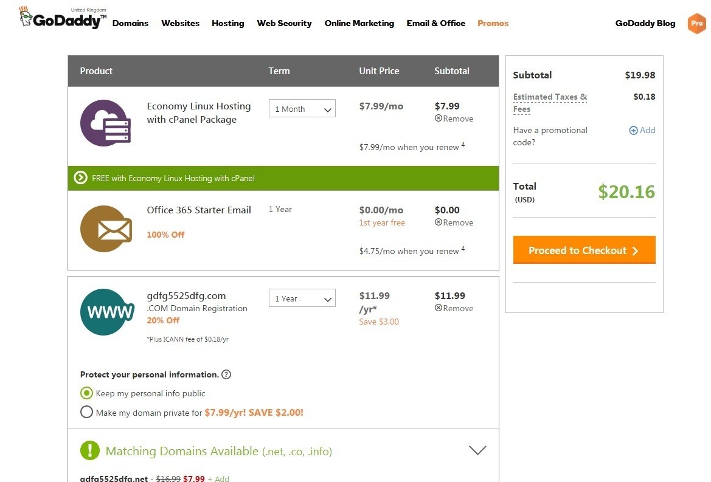Open the Domains menu

point(130,23)
